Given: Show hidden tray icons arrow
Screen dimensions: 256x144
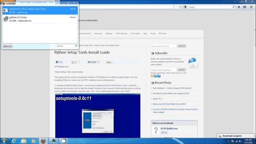Looking at the screenshot, I should click(228, 141).
